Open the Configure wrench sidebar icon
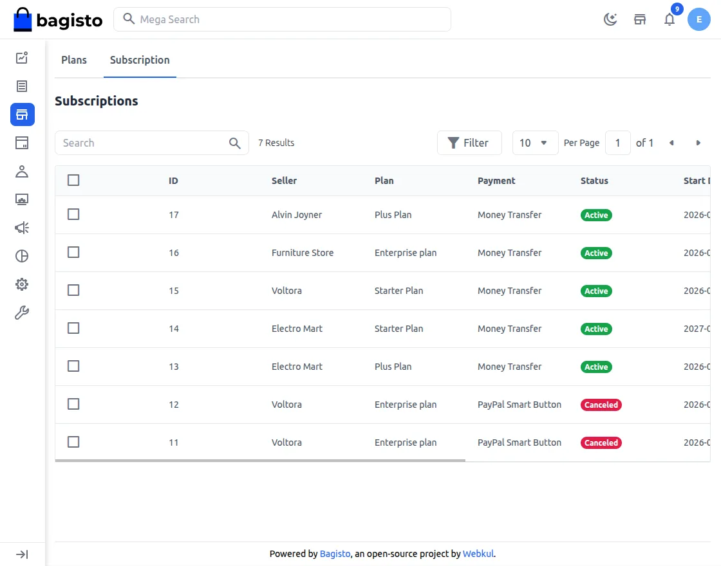 pos(22,313)
